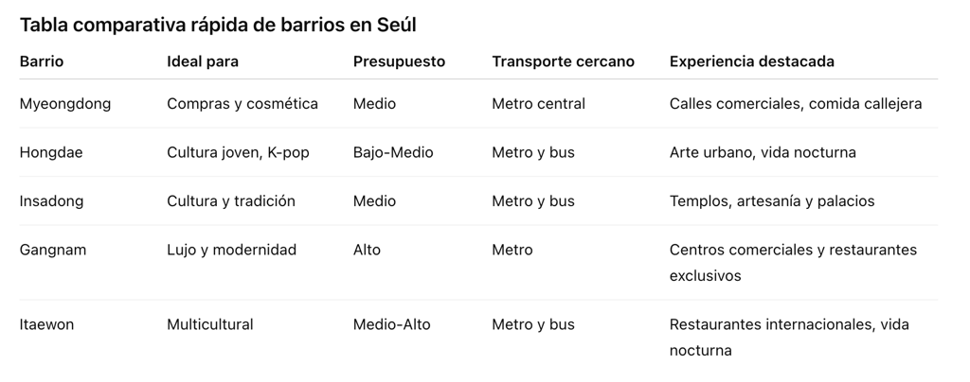Click the Alto budget cell

(367, 250)
